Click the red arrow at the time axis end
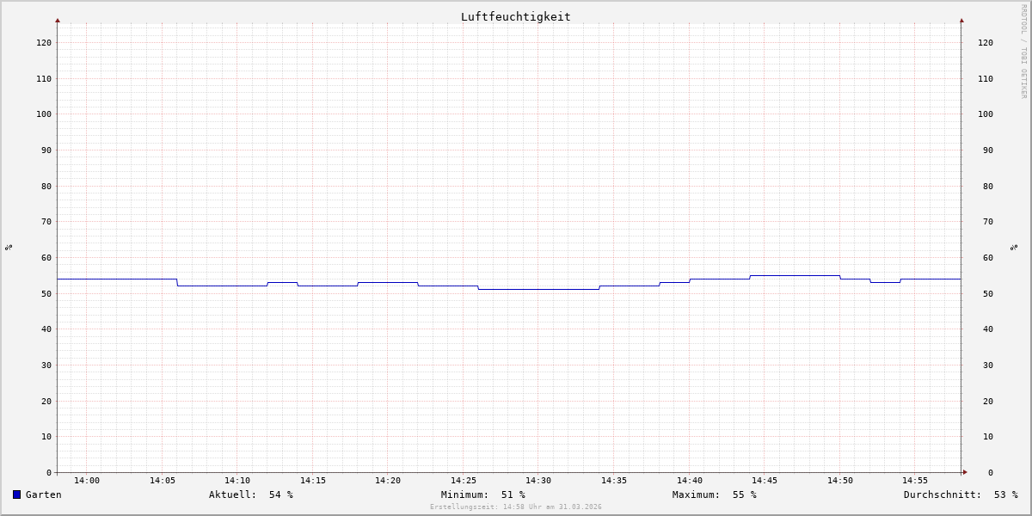Image resolution: width=1032 pixels, height=516 pixels. [x=965, y=472]
